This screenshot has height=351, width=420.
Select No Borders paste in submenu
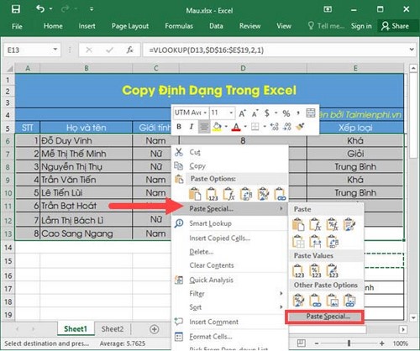click(x=298, y=242)
